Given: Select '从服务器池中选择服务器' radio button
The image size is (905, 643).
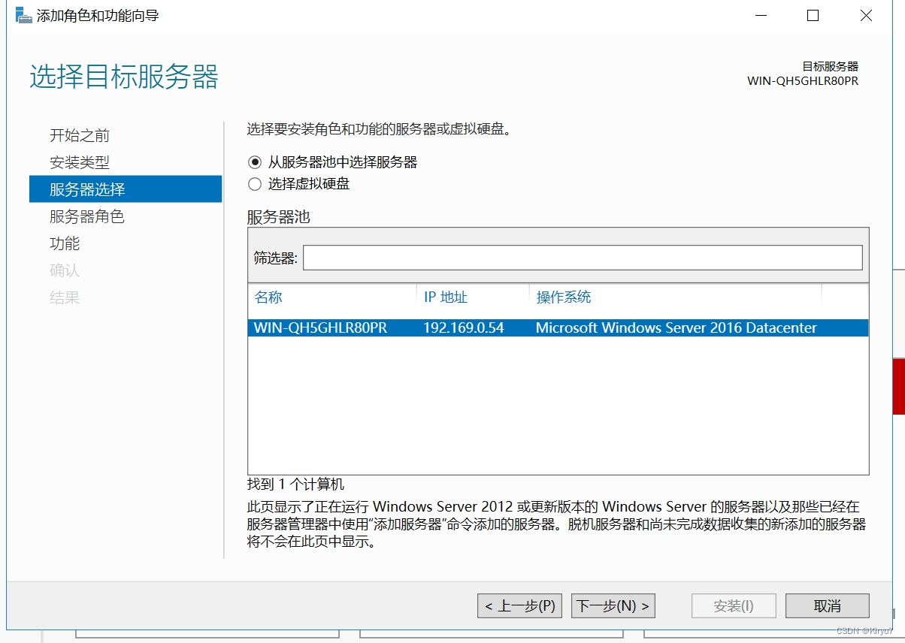Looking at the screenshot, I should point(255,162).
